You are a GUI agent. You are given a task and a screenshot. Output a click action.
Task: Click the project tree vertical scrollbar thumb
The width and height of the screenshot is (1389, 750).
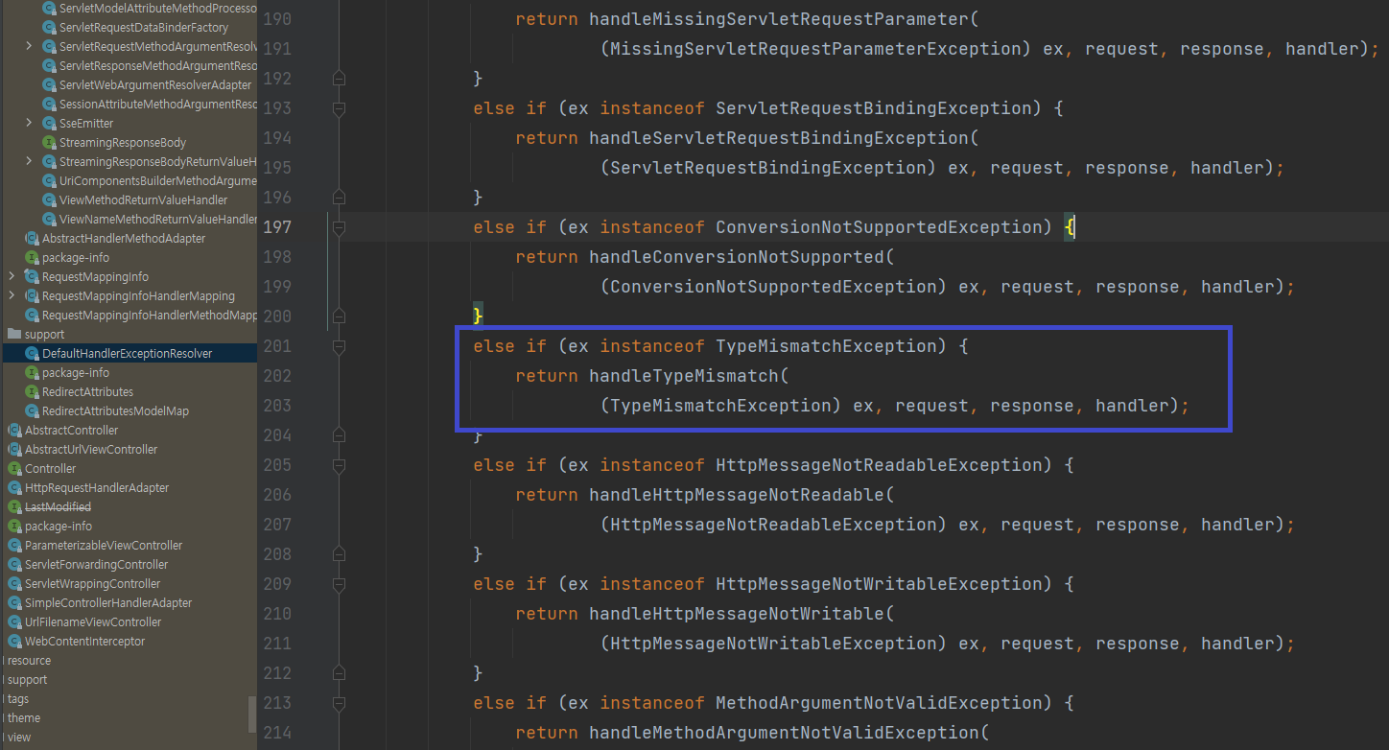252,714
